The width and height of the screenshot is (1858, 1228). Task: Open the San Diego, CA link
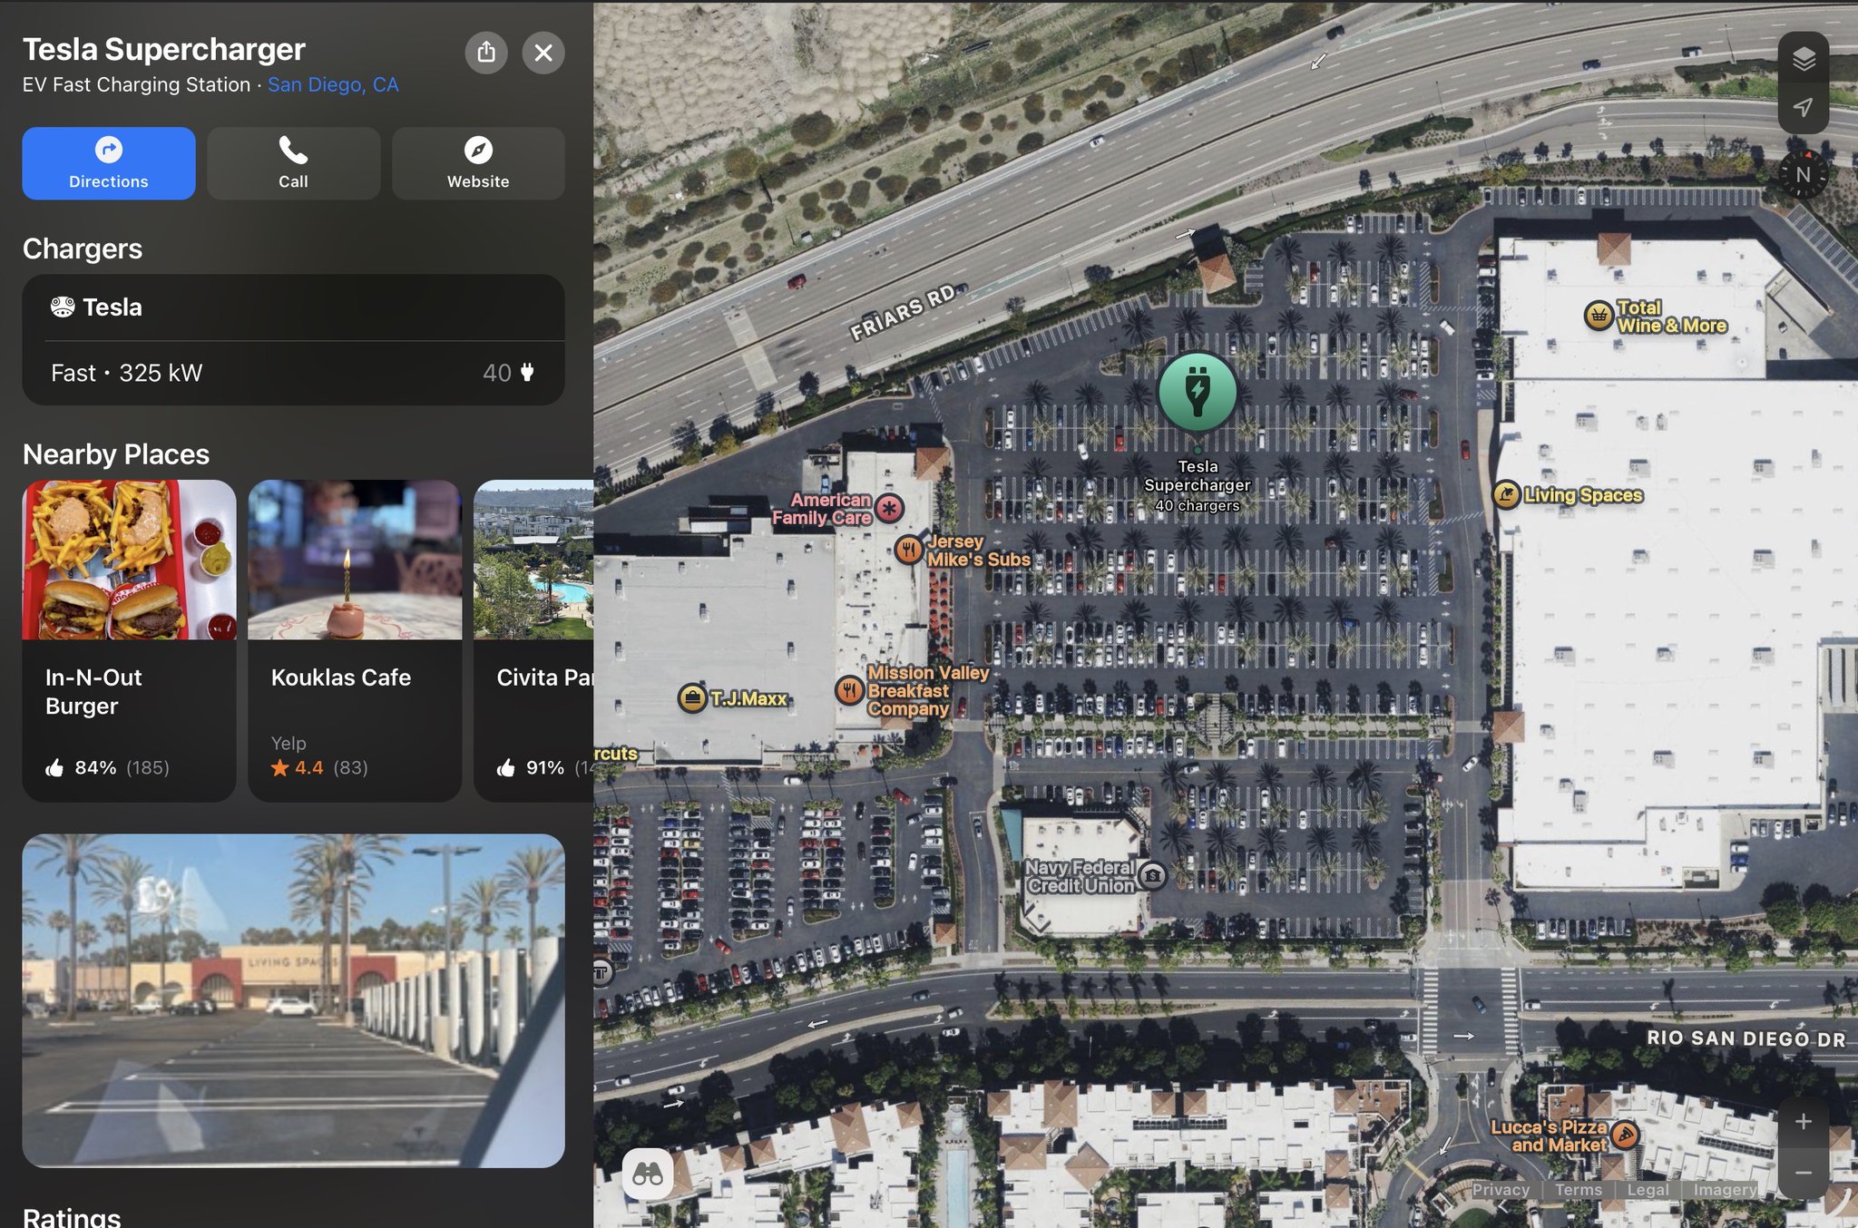[x=333, y=84]
